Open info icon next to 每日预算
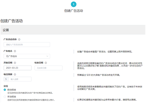Viewport: 147px width, 106px height. click(x=15, y=75)
